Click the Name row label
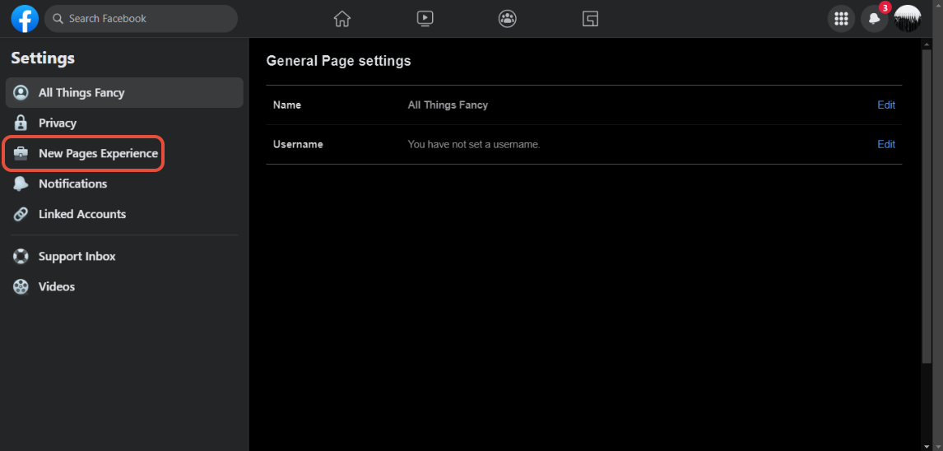Screen dimensions: 943x451 (x=287, y=105)
